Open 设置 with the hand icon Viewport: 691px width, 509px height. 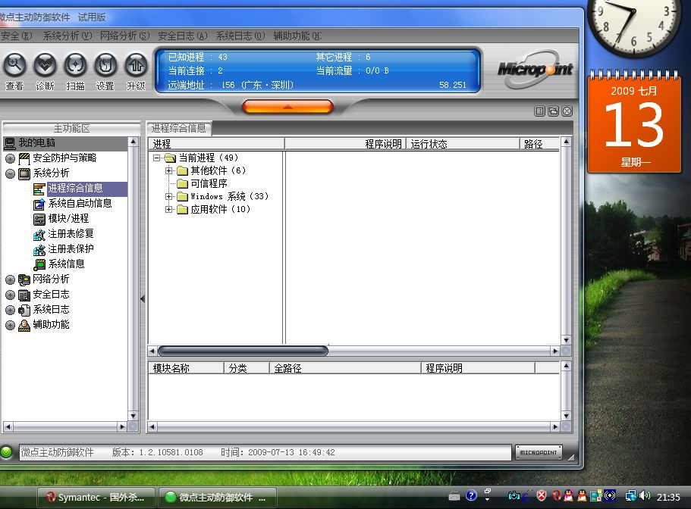(x=105, y=65)
